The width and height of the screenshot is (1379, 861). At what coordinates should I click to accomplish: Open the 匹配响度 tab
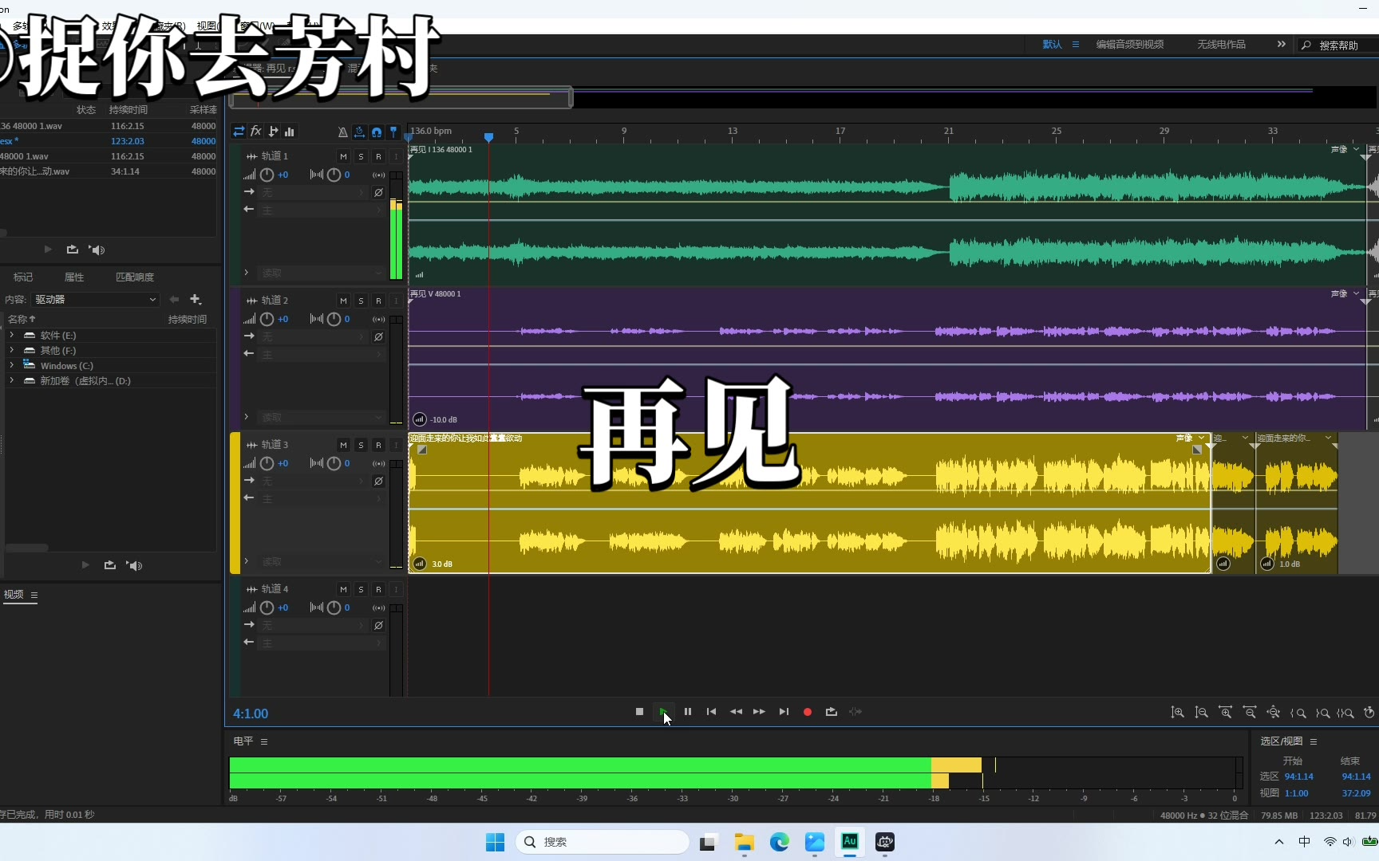point(135,277)
